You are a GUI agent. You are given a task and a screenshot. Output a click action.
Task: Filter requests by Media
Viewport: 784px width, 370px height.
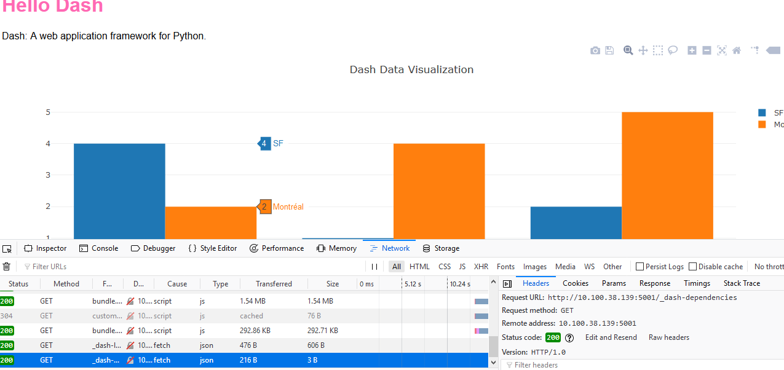(x=566, y=267)
